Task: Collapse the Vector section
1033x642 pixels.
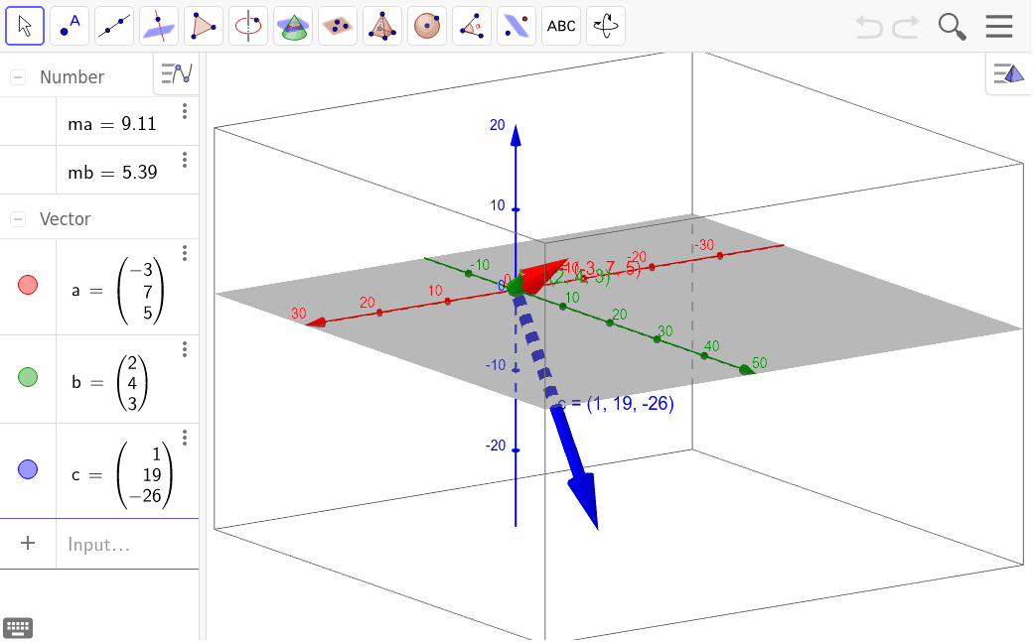Action: click(x=18, y=219)
